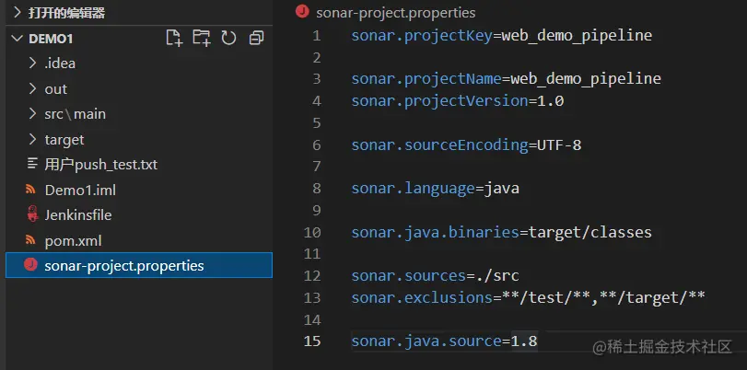
Task: Select the .idea folder name
Action: pyautogui.click(x=60, y=64)
